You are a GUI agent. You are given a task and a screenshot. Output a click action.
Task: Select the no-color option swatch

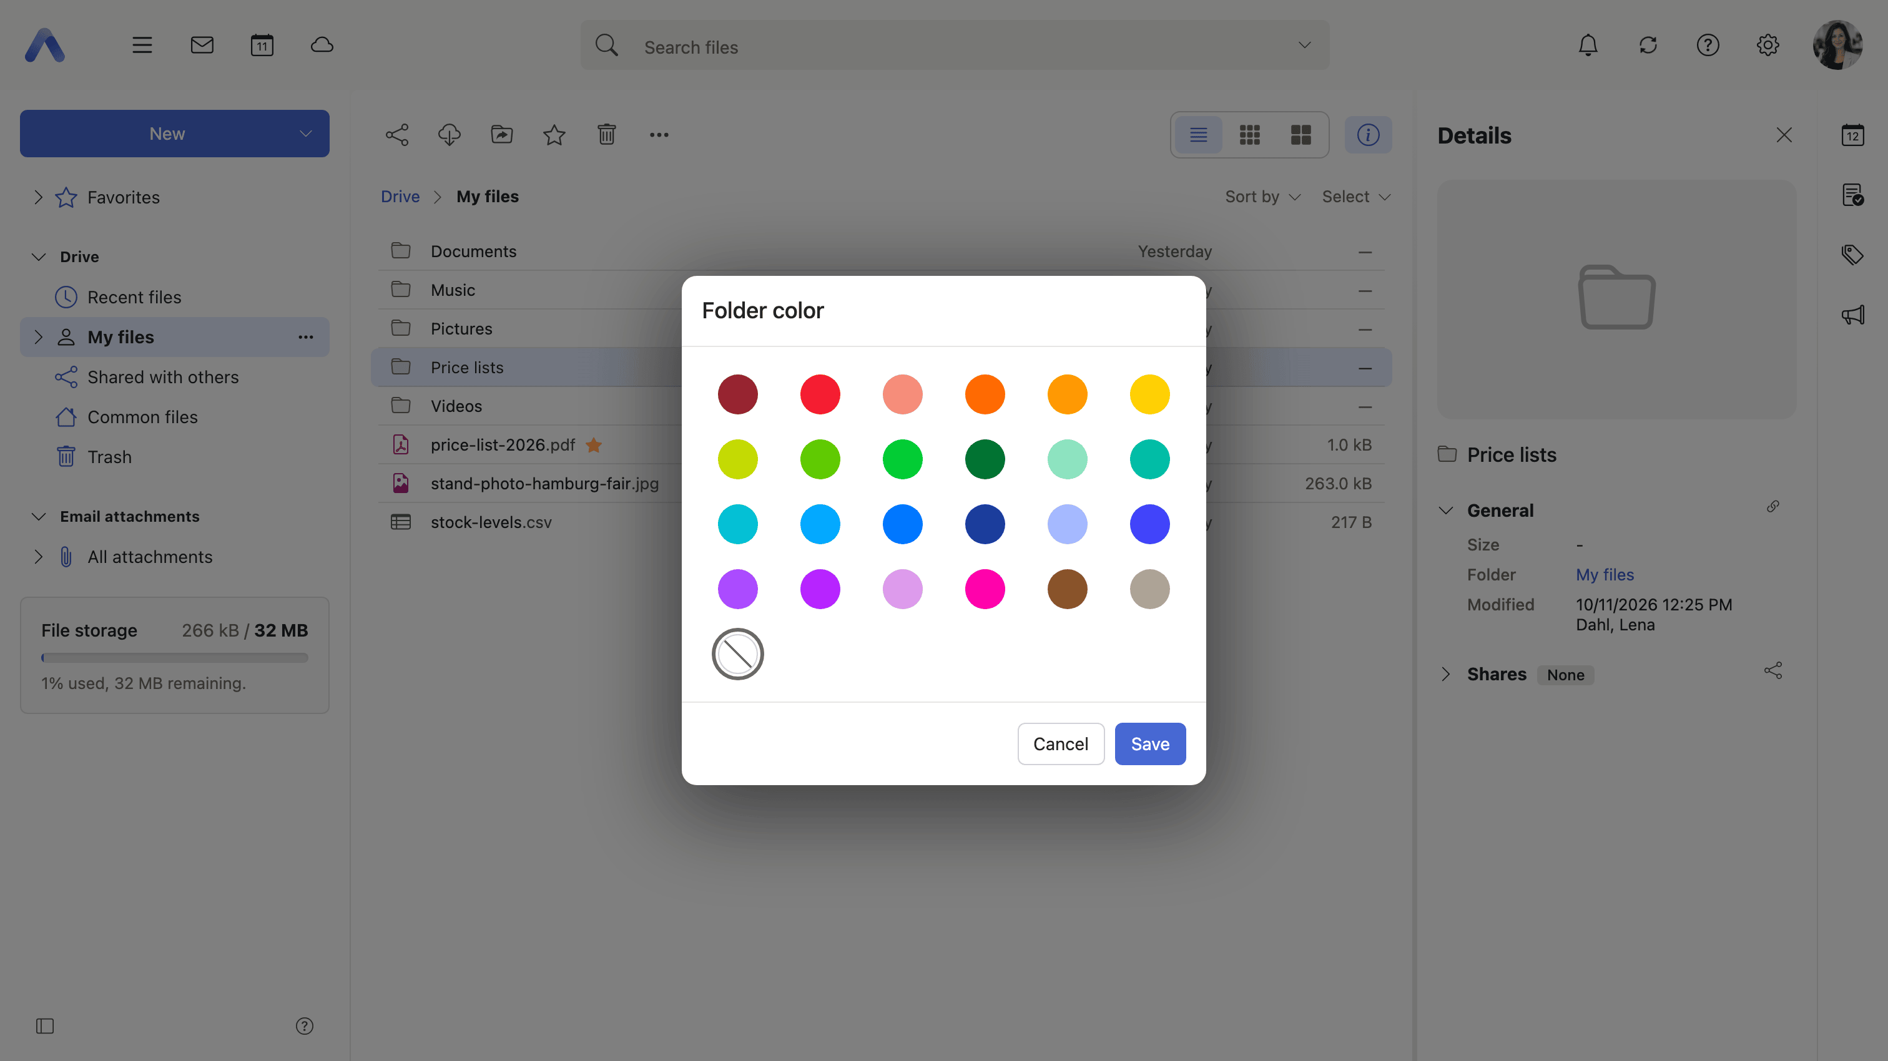point(737,653)
